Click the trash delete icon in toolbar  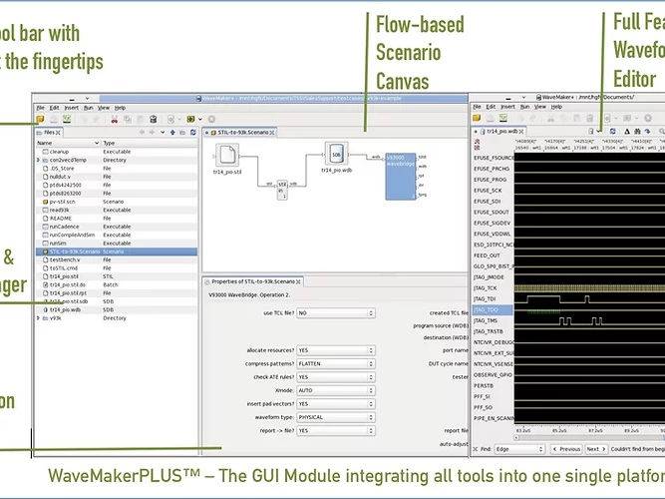point(153,119)
